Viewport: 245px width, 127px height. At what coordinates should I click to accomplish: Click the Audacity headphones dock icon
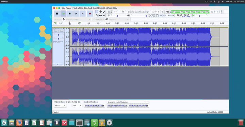pos(102,123)
